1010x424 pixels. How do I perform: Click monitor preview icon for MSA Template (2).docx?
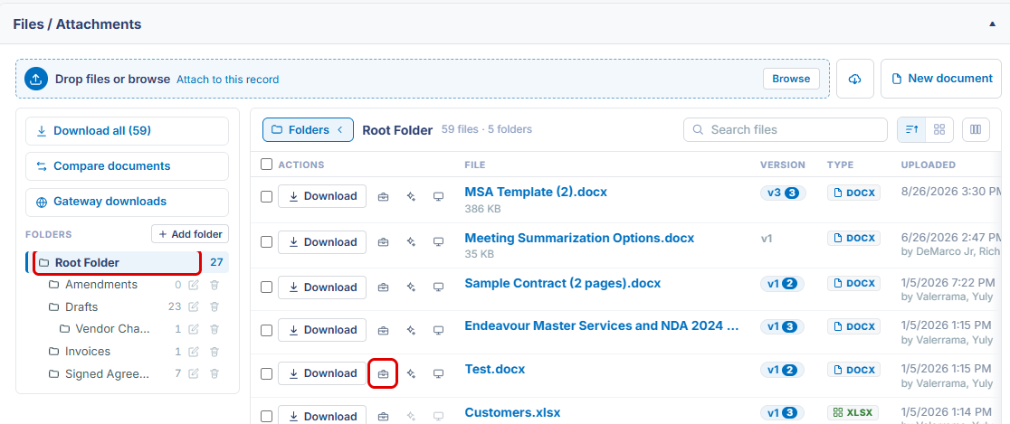[x=439, y=196]
